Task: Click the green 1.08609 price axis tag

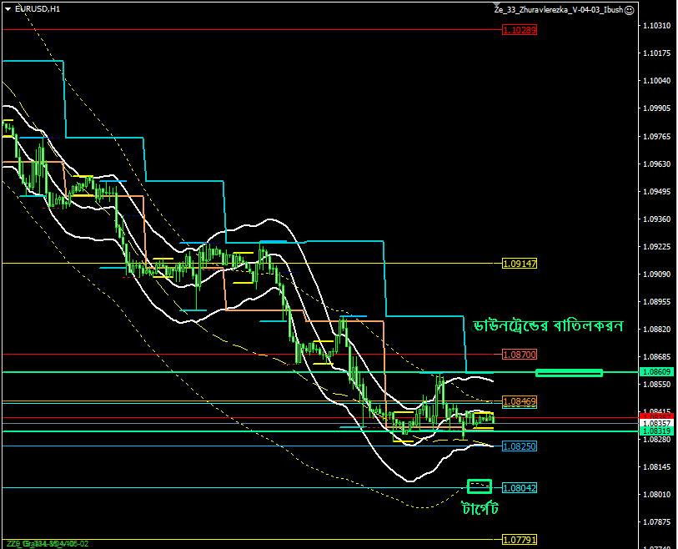Action: tap(655, 371)
